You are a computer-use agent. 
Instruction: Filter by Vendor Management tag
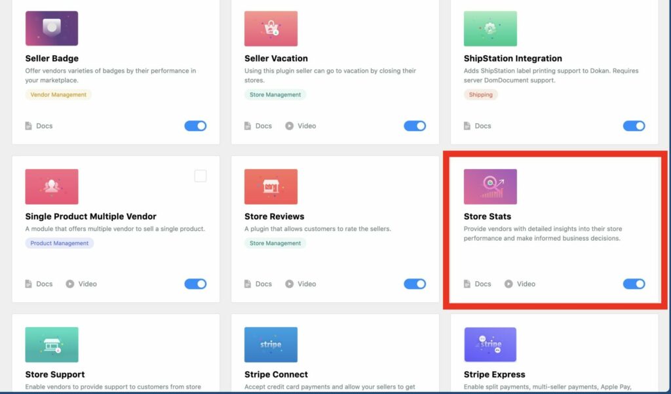point(58,94)
